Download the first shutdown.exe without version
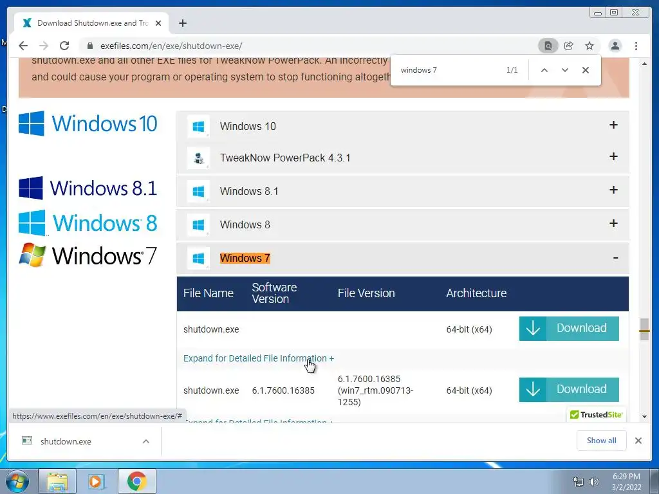The height and width of the screenshot is (494, 659). [569, 329]
